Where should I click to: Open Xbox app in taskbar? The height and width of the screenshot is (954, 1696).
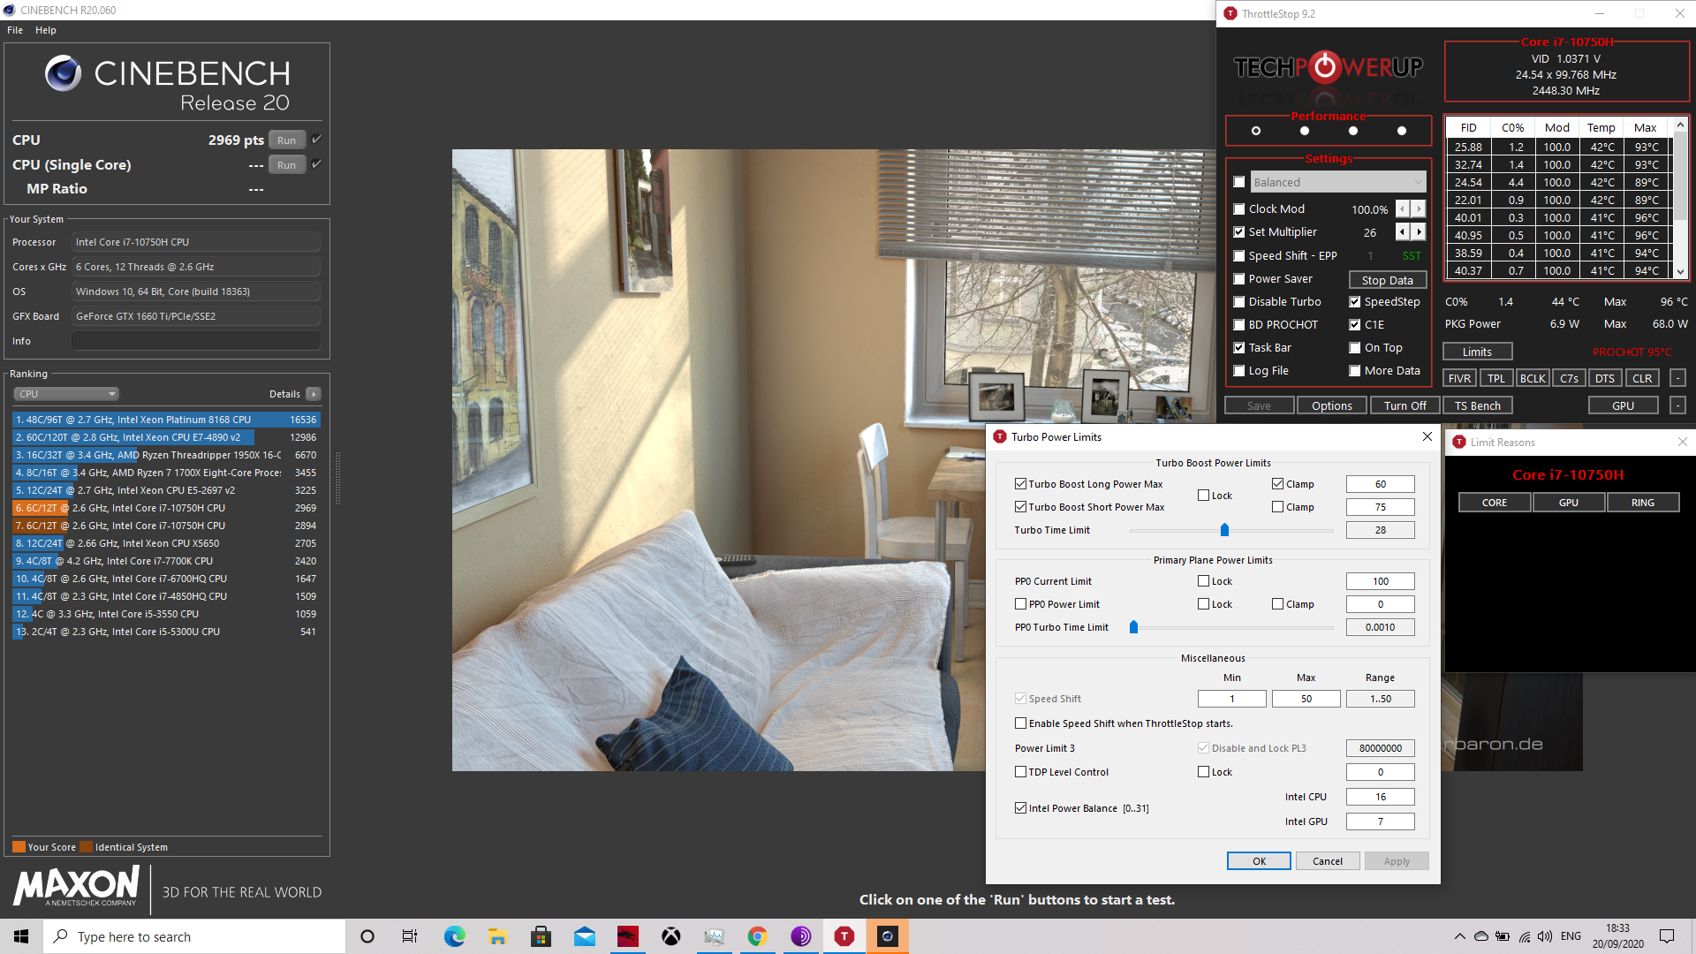click(x=671, y=936)
